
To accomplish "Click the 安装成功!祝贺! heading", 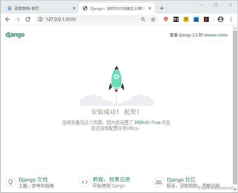I will [115, 112].
